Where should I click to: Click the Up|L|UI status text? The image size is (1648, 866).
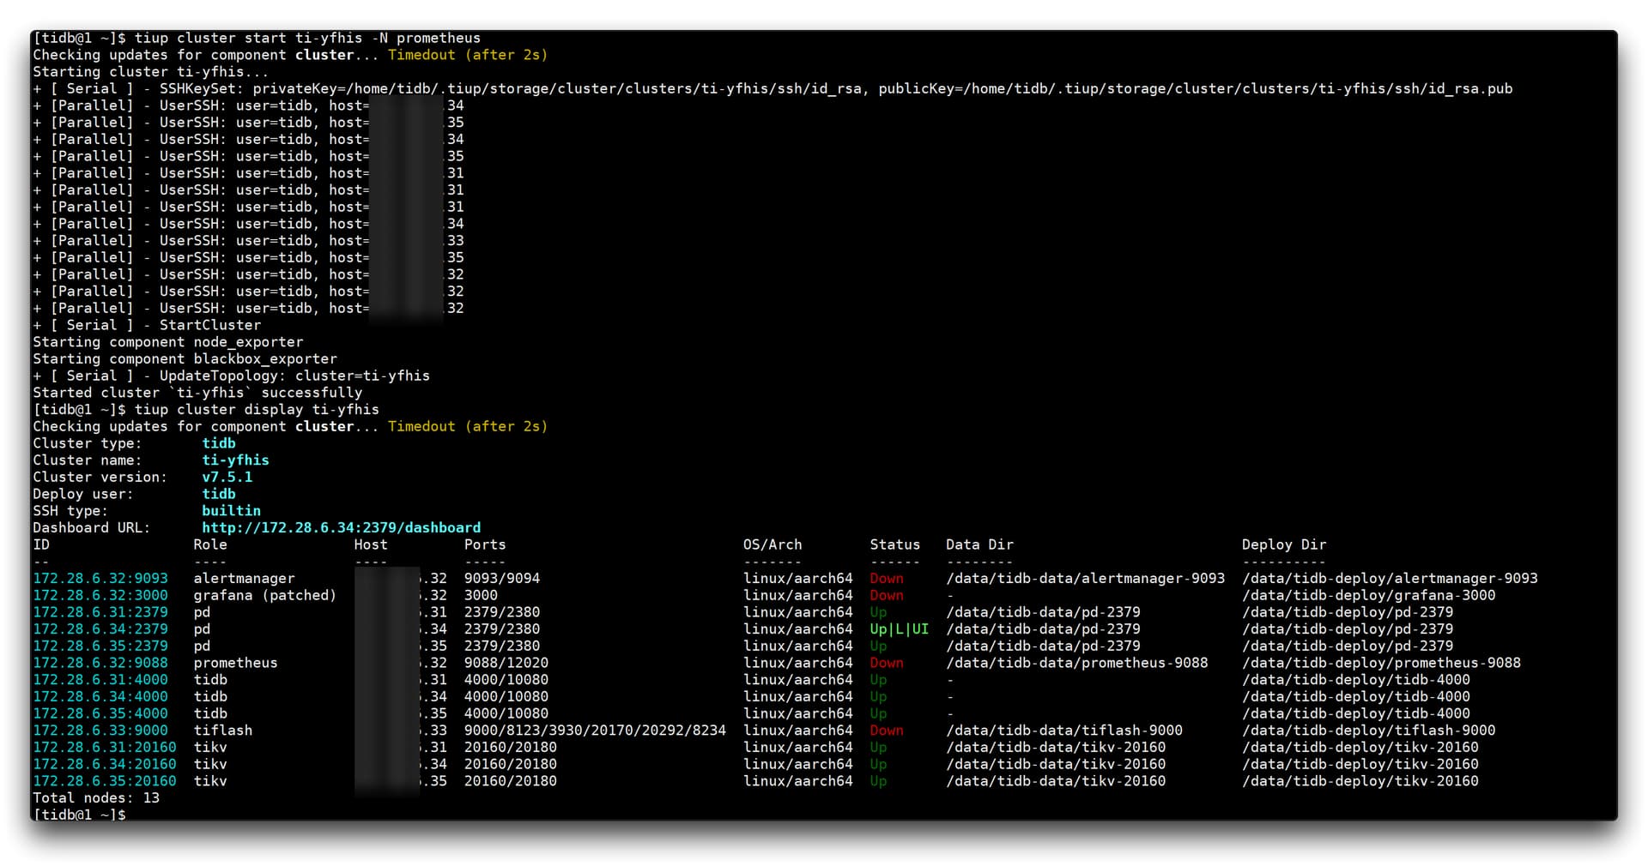point(900,628)
